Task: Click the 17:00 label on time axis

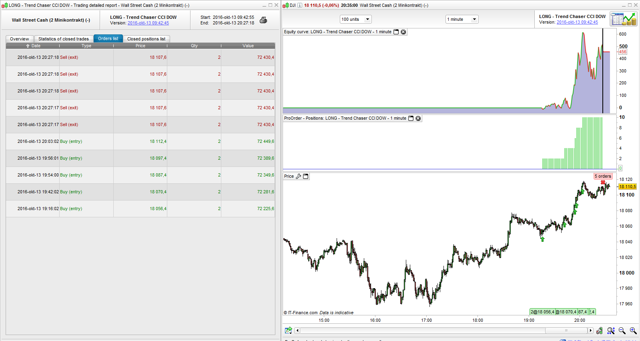Action: pos(426,320)
